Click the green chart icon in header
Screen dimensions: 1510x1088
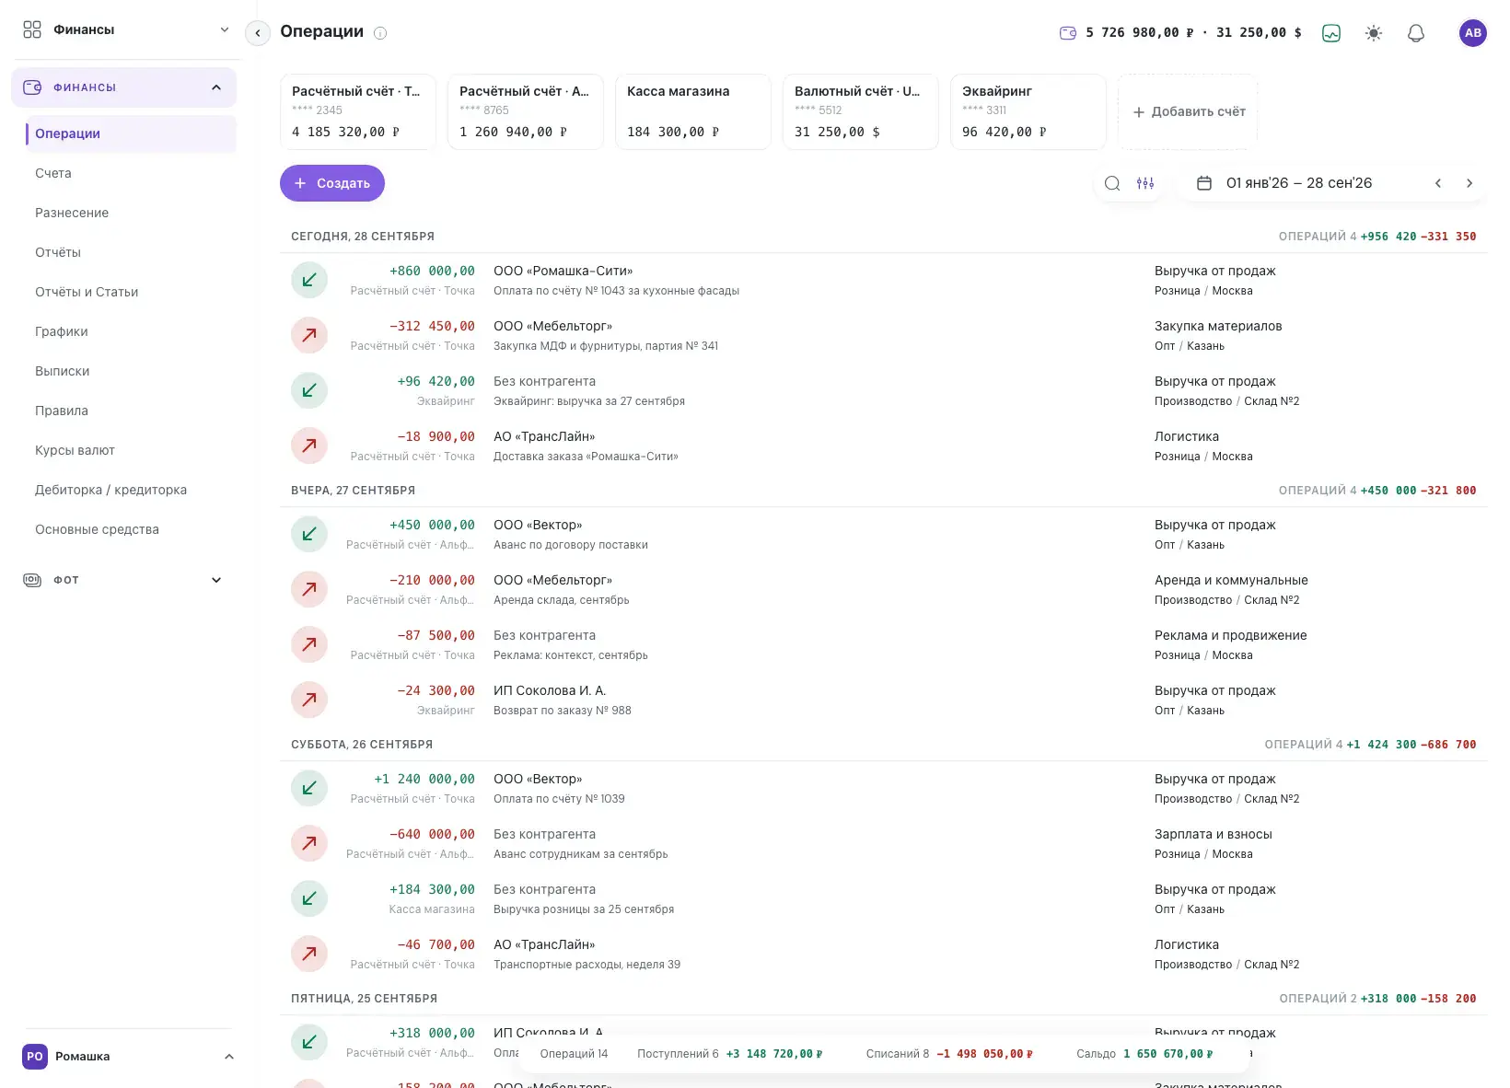coord(1331,33)
